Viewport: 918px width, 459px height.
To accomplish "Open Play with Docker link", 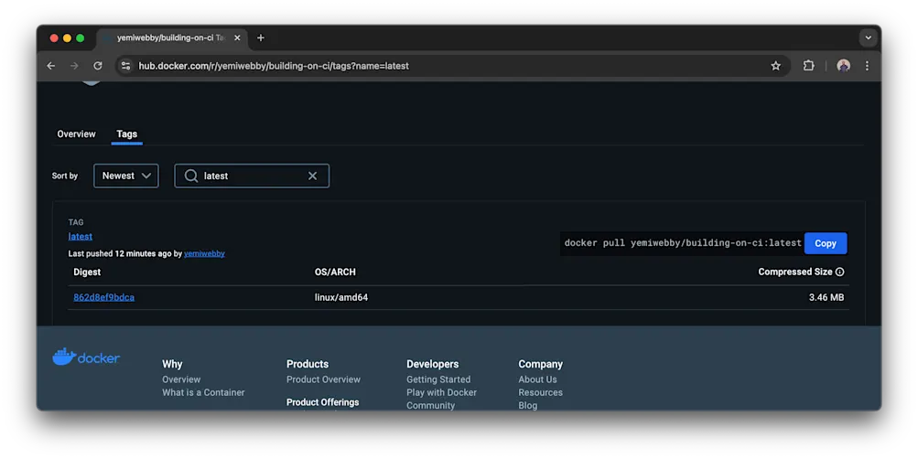I will (x=441, y=392).
